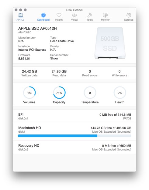149x190 pixels.
Task: Click the 0% Health gauge
Action: coord(120,93)
